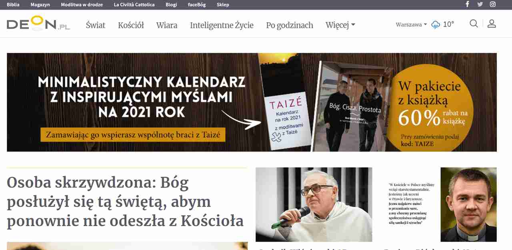Expand the Warszawa city dropdown

point(411,25)
